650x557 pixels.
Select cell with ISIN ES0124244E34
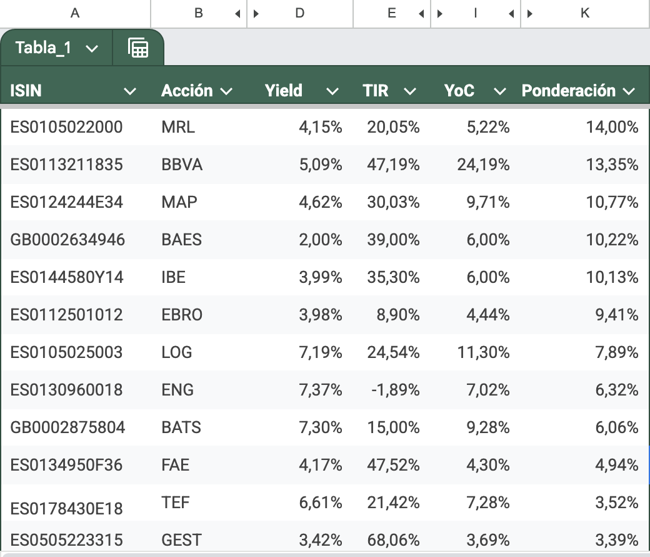[x=76, y=202]
